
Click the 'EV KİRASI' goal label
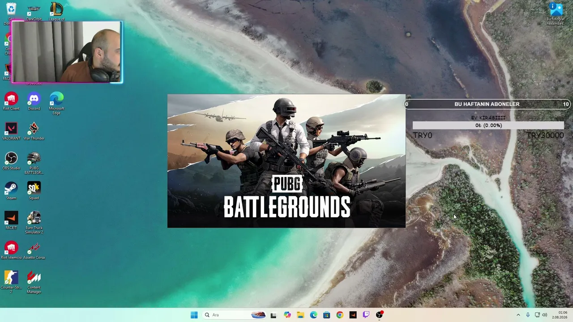pyautogui.click(x=488, y=118)
